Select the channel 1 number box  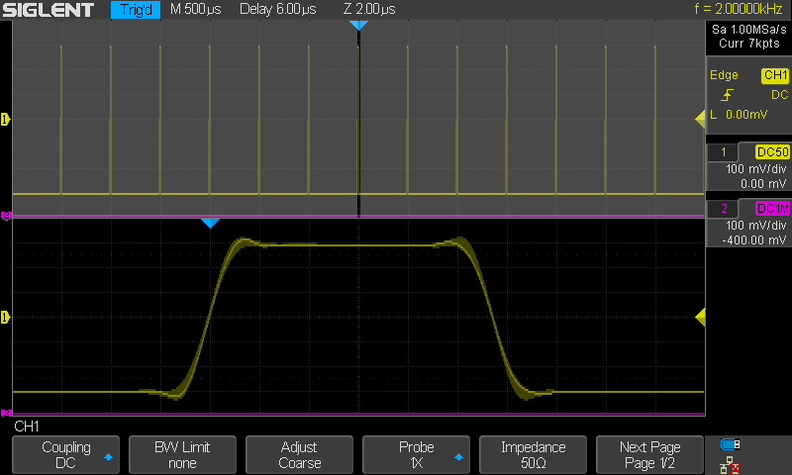click(724, 152)
